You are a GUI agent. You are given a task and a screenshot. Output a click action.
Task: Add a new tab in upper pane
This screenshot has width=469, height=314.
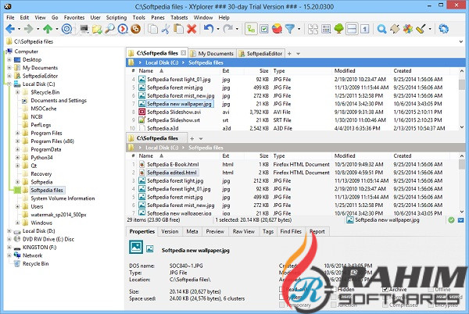tap(289, 54)
